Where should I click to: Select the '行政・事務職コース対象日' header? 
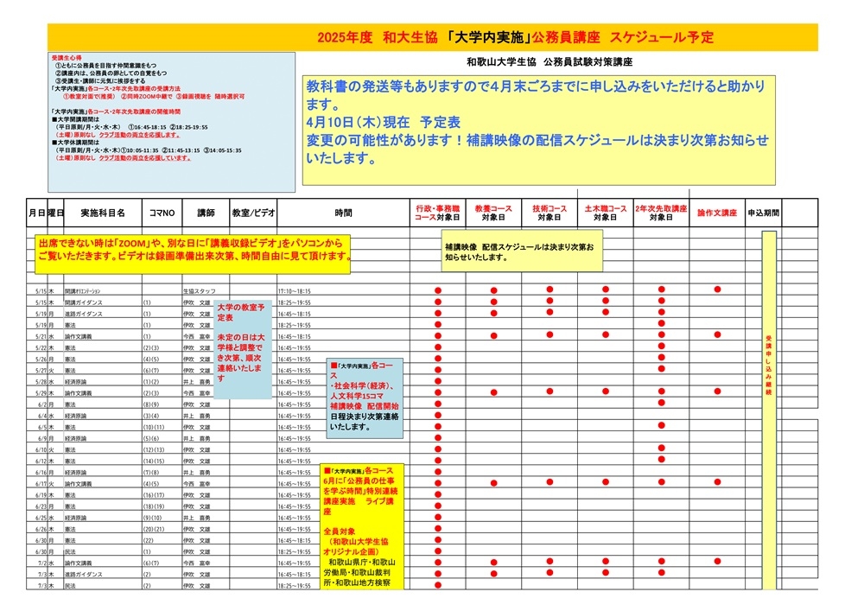pos(437,213)
